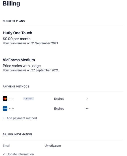Click the Current Plans section header
Screen dimensions: 127x156
coord(14,21)
